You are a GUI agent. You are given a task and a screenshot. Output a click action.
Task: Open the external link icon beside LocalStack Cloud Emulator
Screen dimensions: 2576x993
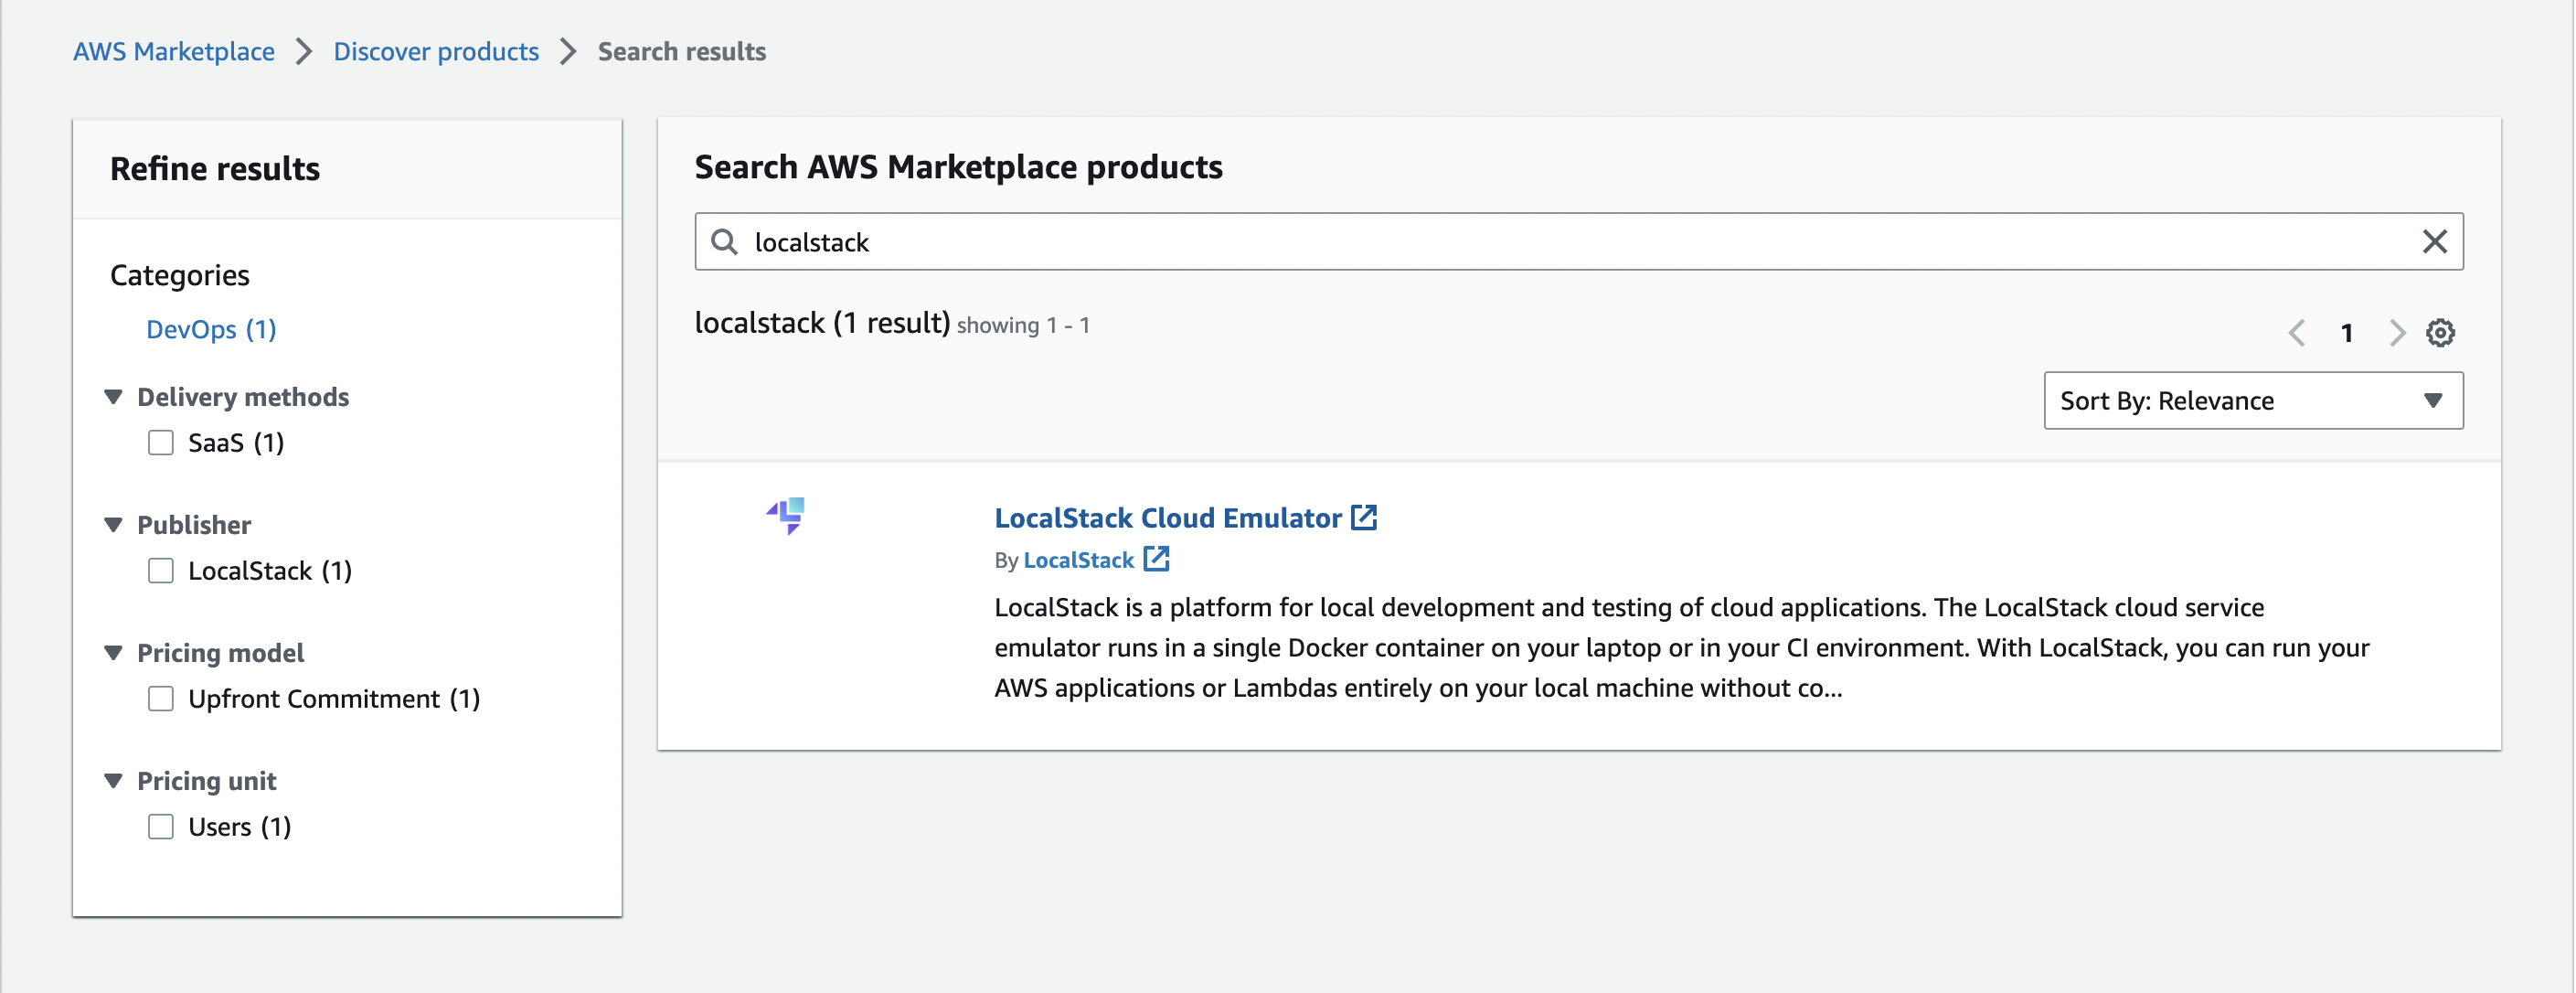pos(1364,517)
